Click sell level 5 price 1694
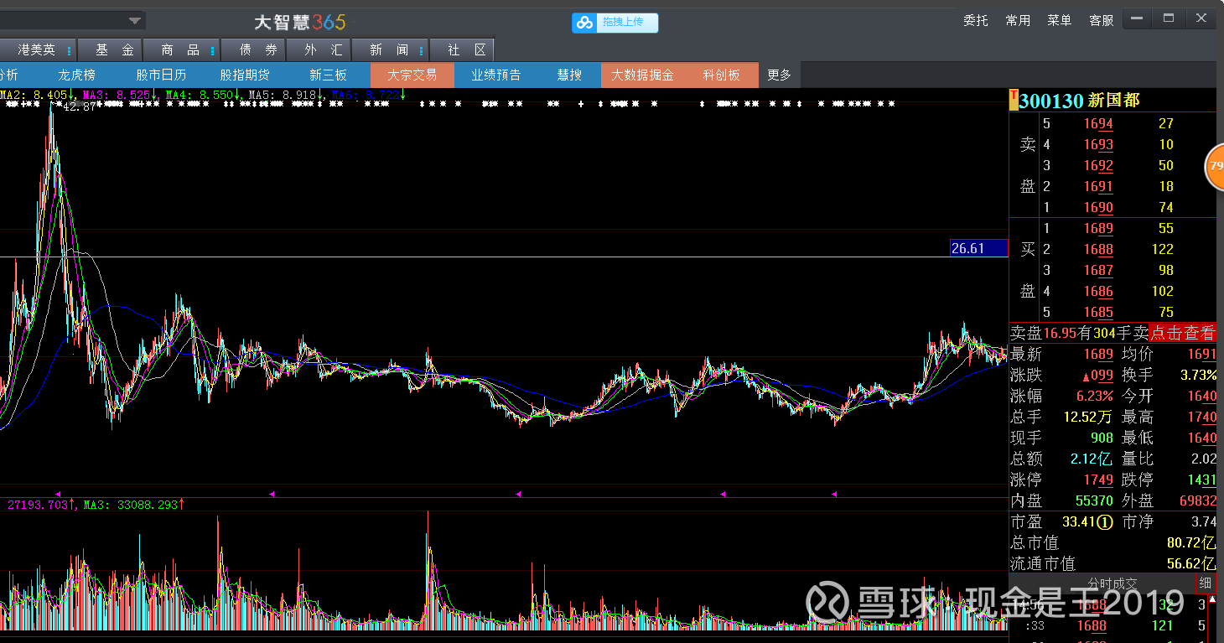1224x643 pixels. pyautogui.click(x=1098, y=123)
